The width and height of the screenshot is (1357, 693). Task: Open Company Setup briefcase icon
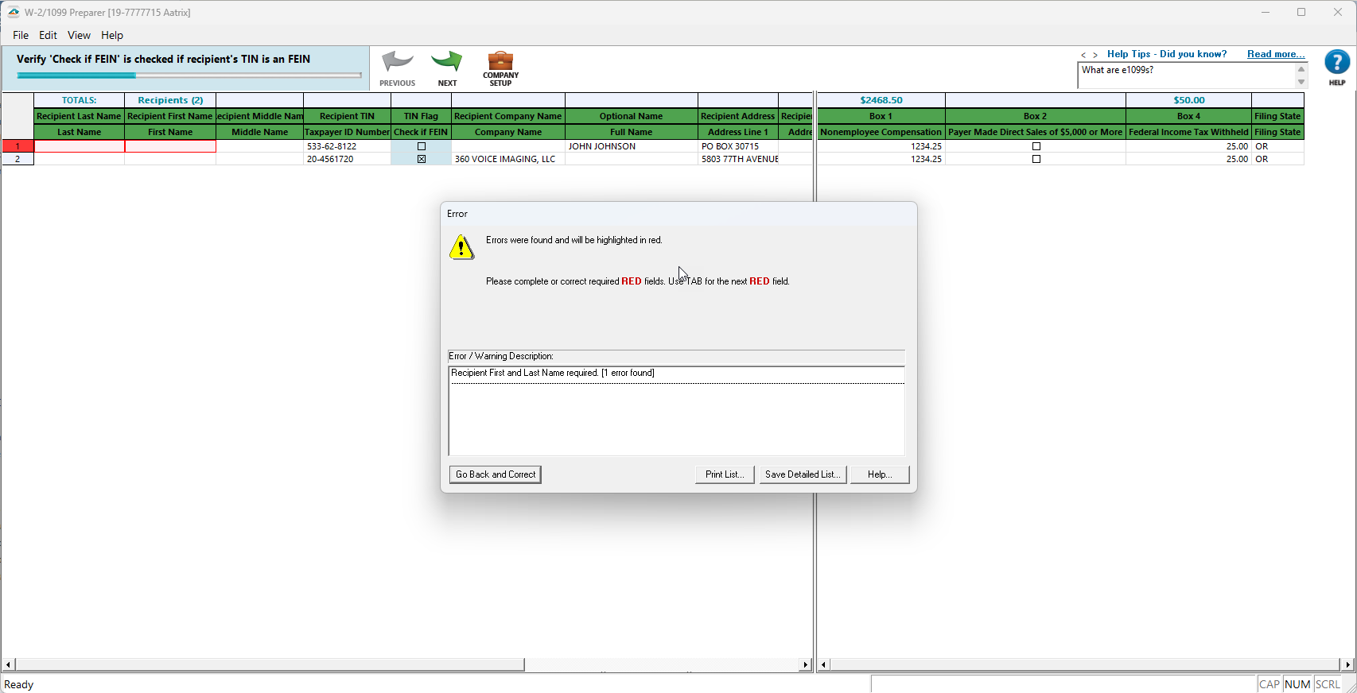pyautogui.click(x=500, y=61)
